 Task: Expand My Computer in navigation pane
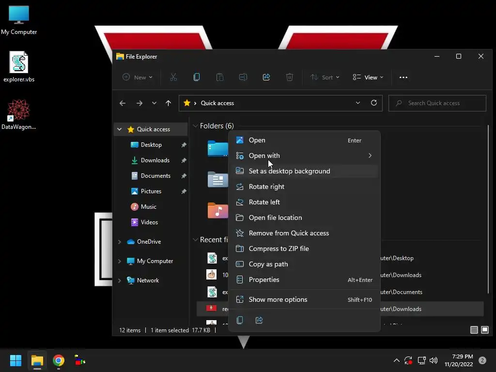pyautogui.click(x=119, y=261)
